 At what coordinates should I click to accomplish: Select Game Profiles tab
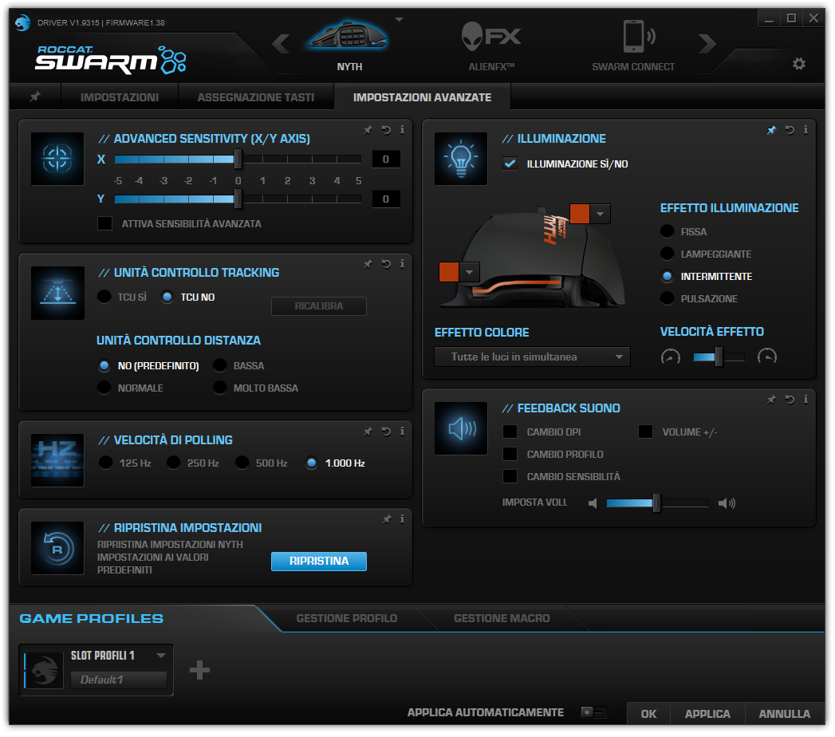(x=92, y=618)
